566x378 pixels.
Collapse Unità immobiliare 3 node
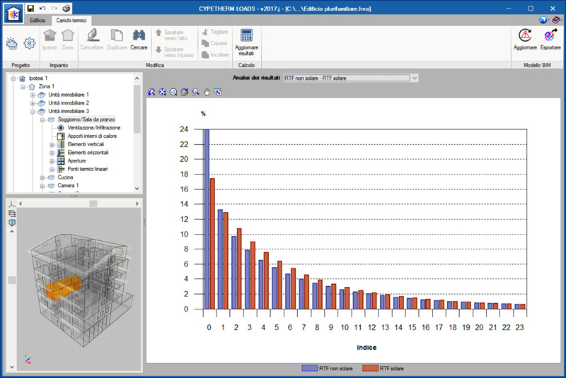point(33,112)
